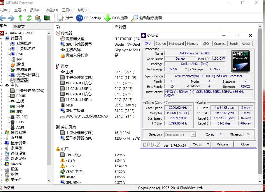
Task: Open the 报告(R) menu
Action: point(36,10)
